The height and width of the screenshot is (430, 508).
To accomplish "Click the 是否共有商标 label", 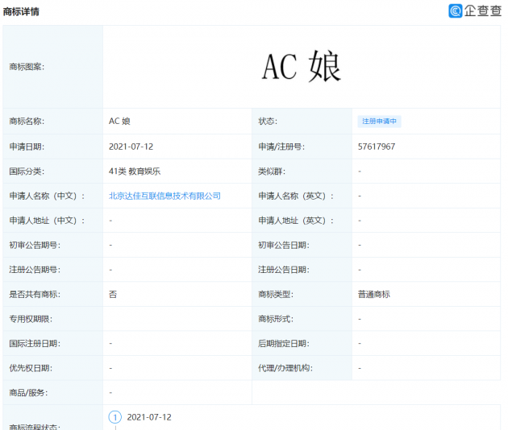I will tap(35, 294).
